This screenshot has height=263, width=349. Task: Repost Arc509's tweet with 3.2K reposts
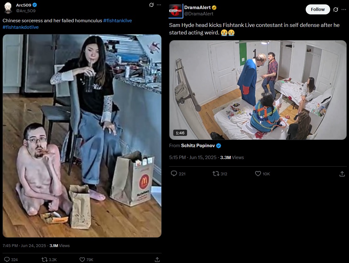pyautogui.click(x=49, y=260)
